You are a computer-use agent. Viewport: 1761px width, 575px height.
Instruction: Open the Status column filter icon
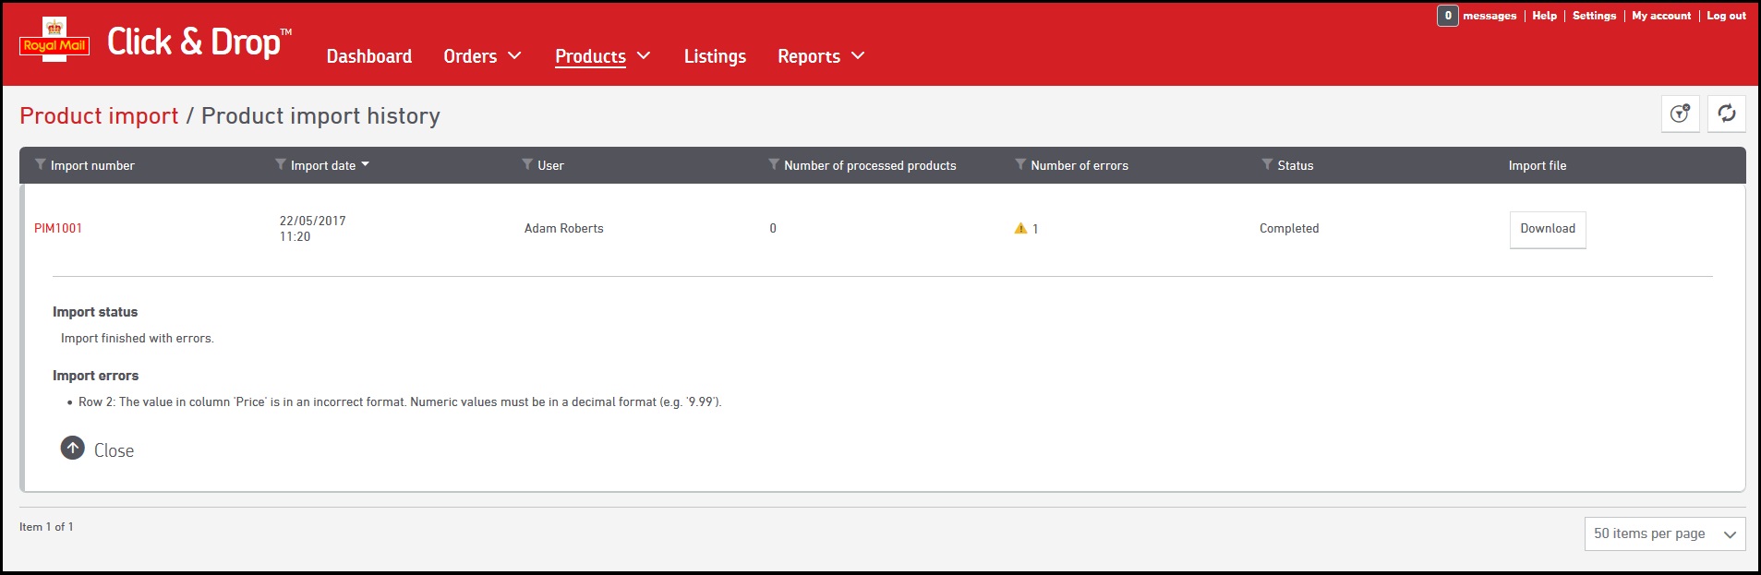click(x=1267, y=164)
